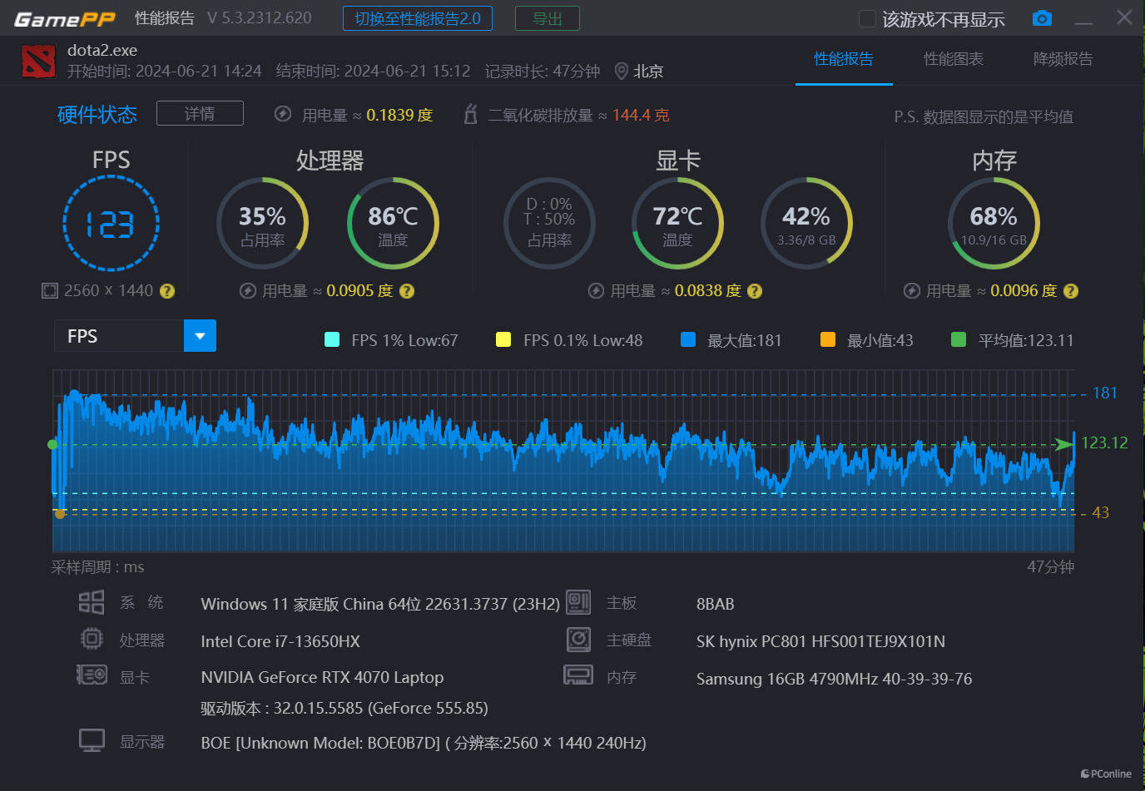Click help icon beside processor power usage
This screenshot has width=1145, height=791.
pos(407,291)
